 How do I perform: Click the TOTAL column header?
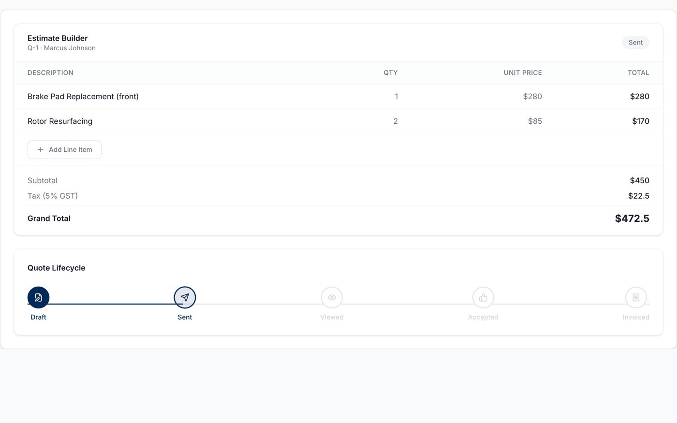pyautogui.click(x=638, y=73)
